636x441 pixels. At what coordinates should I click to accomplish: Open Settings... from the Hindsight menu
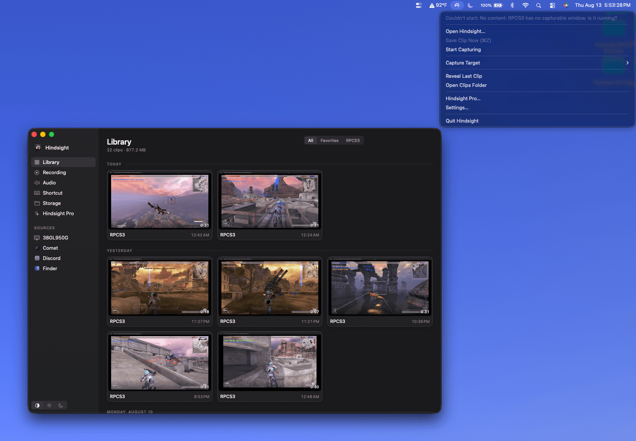537,108
